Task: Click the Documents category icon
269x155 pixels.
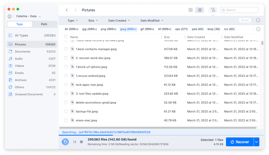Action: (x=10, y=51)
